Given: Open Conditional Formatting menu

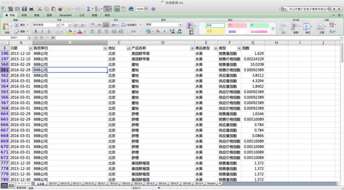Looking at the screenshot, I should click(191, 28).
